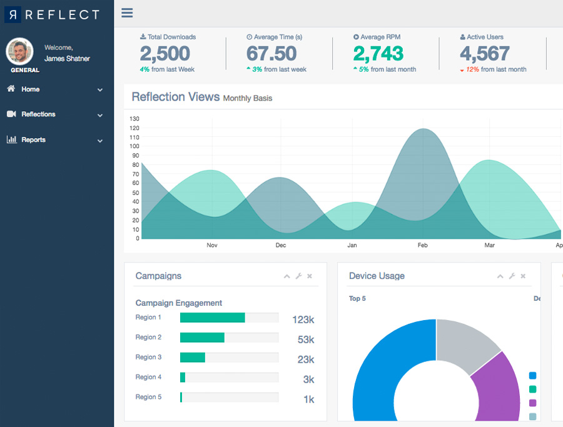Click the Region 5 value 1k
Screen dimensions: 563x427
(309, 399)
